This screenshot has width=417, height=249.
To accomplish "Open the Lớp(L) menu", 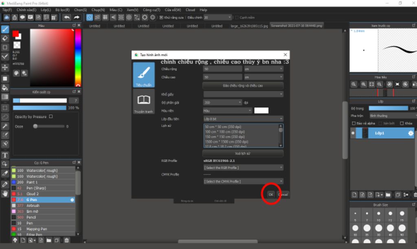I will [46, 10].
